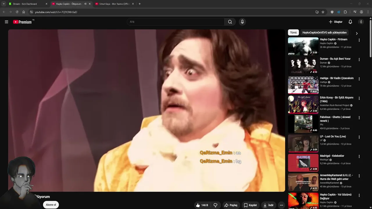Screen dimensions: 372x209
Task: Dislike the video with thumbs down
Action: (x=215, y=205)
